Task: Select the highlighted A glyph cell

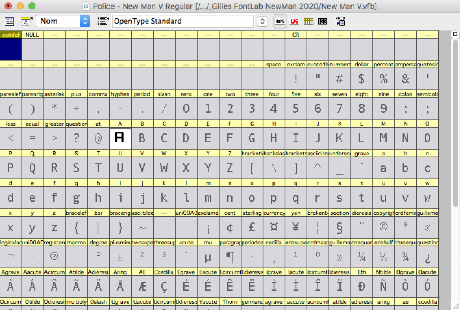Action: coord(120,138)
